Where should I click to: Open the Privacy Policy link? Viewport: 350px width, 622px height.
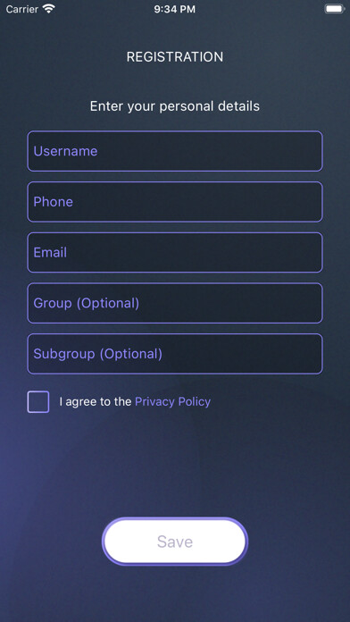(173, 402)
